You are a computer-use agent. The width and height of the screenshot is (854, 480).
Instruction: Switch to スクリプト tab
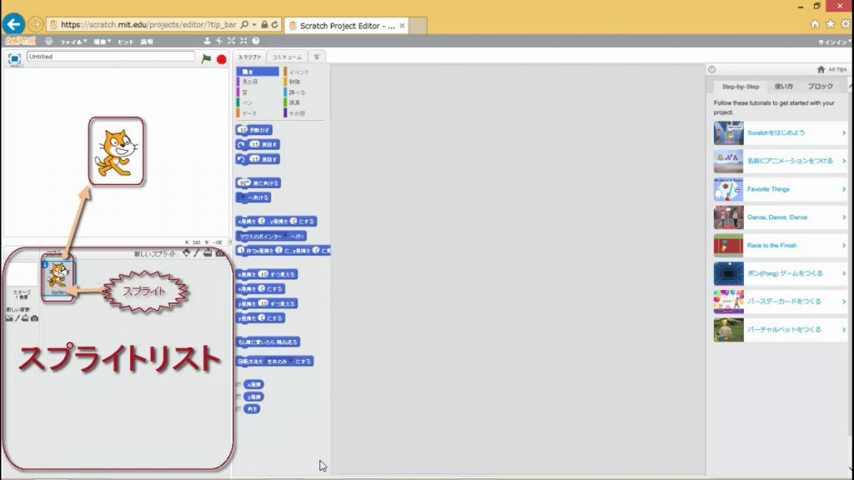pyautogui.click(x=249, y=57)
